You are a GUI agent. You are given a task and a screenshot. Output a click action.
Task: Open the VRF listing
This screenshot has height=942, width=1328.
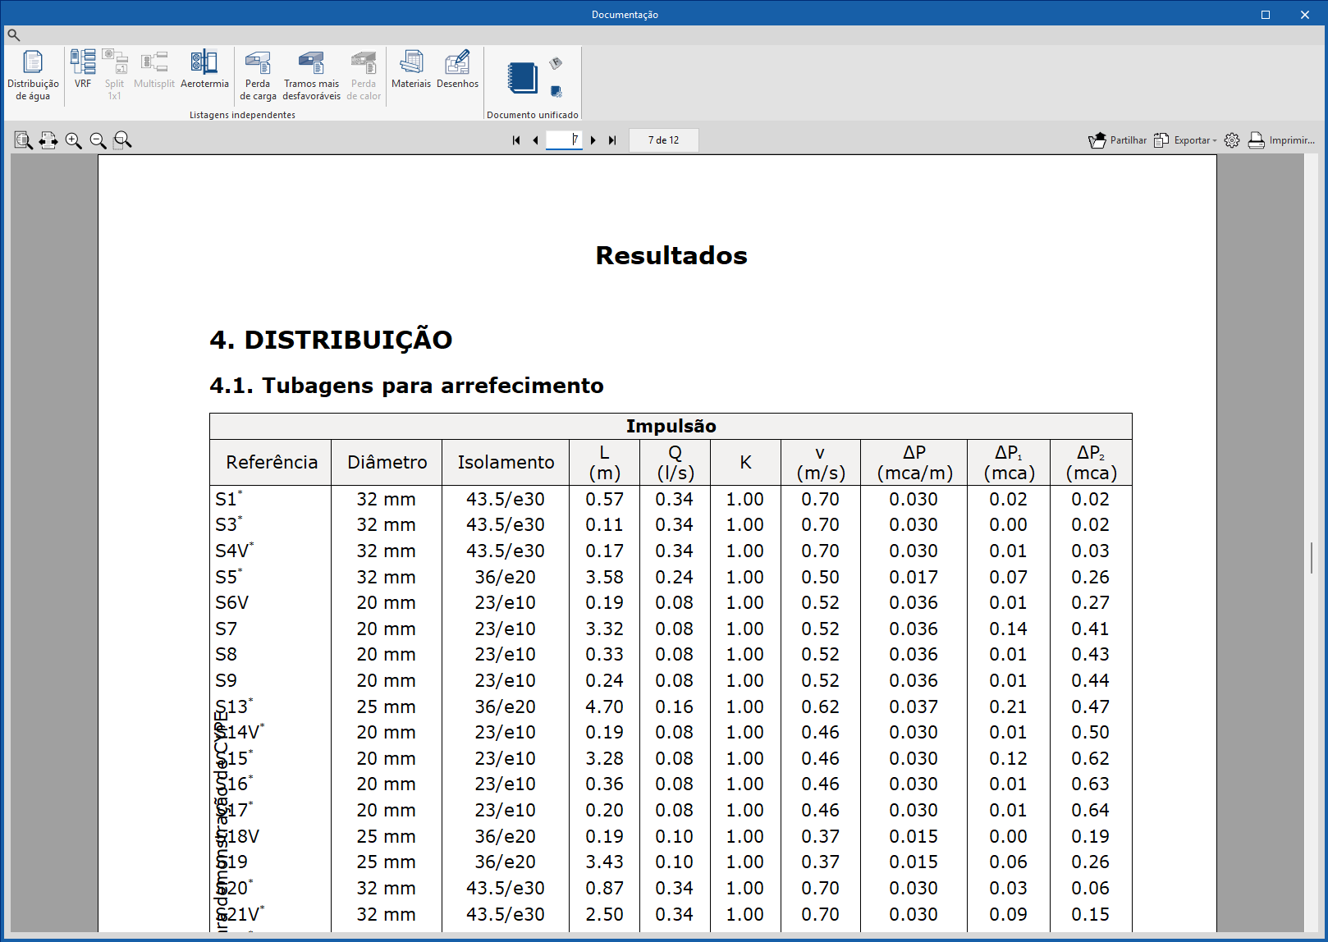(83, 69)
